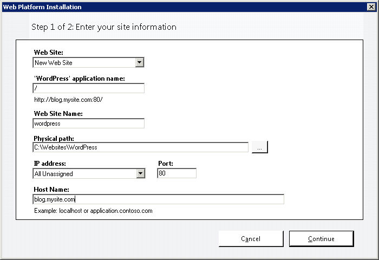Cancel the installation dialog
The height and width of the screenshot is (260, 379).
pyautogui.click(x=251, y=239)
